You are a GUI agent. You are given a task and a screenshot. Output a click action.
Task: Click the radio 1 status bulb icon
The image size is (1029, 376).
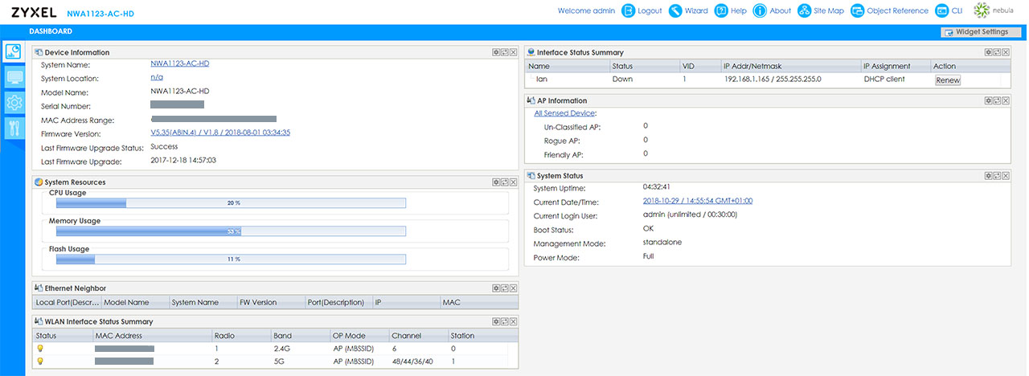click(x=39, y=349)
